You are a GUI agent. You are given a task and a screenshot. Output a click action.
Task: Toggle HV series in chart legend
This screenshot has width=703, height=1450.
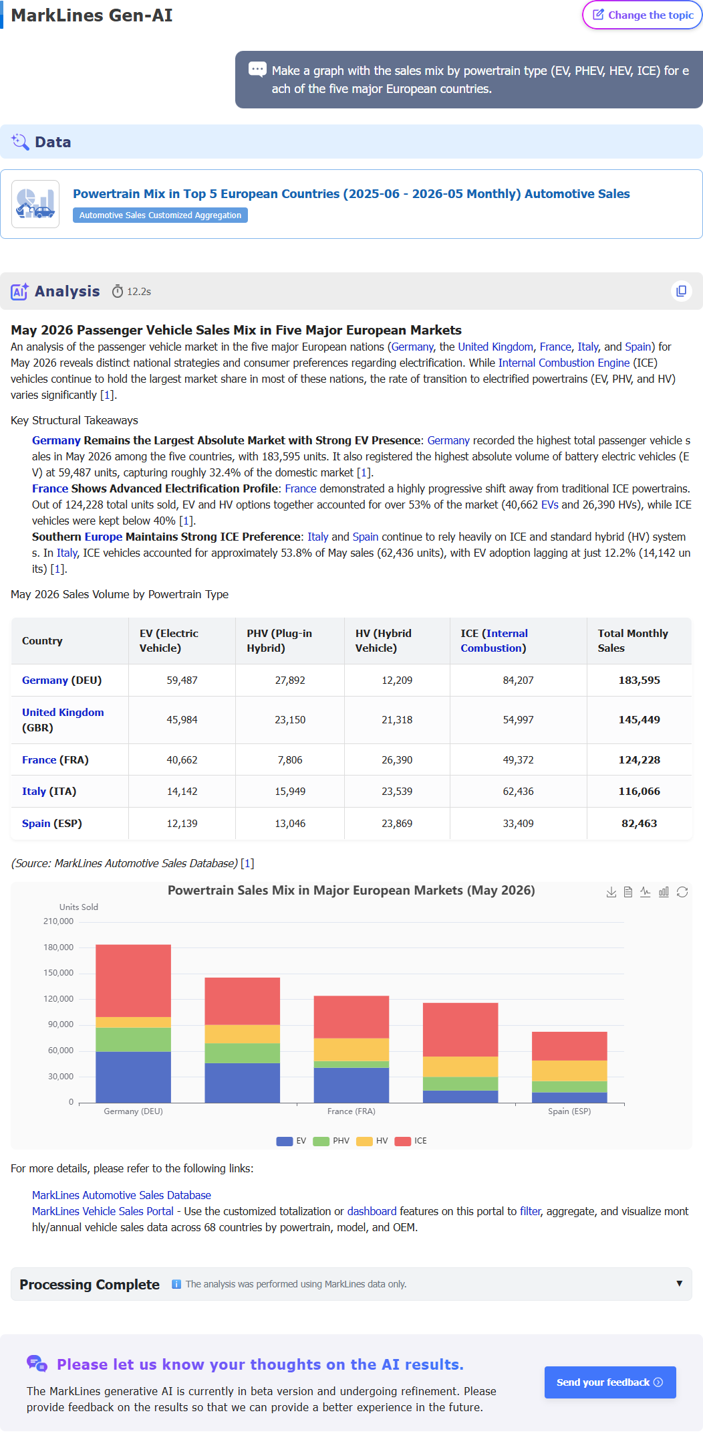[372, 1141]
